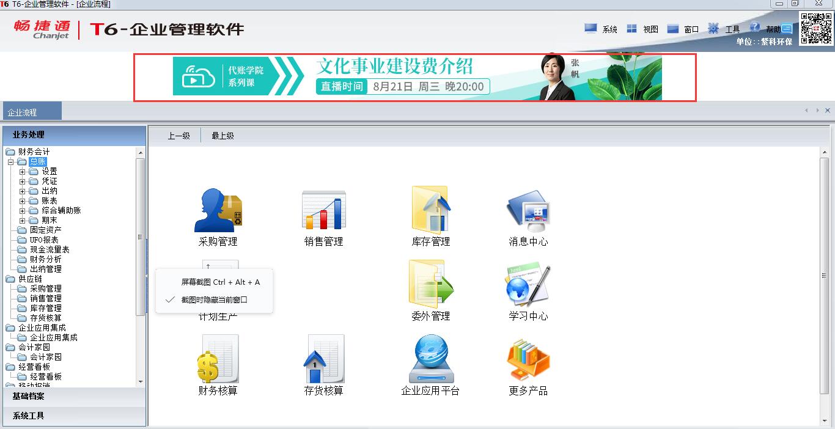Select the 业务处理 panel header
Image resolution: width=835 pixels, height=429 pixels.
coord(75,135)
